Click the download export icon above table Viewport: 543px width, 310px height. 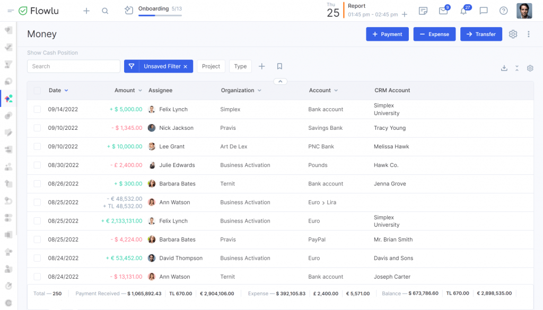[x=504, y=68]
